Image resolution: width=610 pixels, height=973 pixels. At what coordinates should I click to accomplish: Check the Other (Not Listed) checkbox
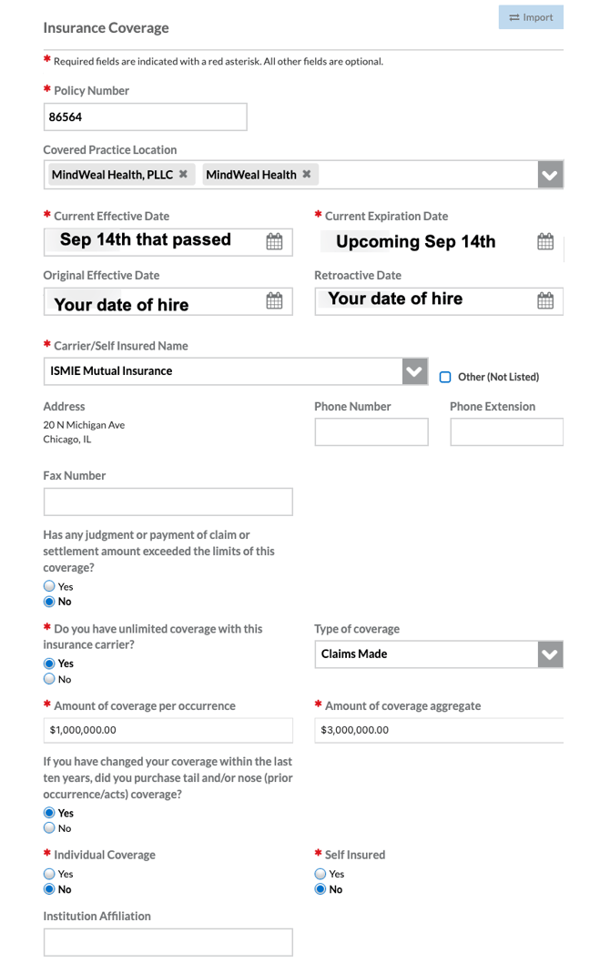click(445, 377)
